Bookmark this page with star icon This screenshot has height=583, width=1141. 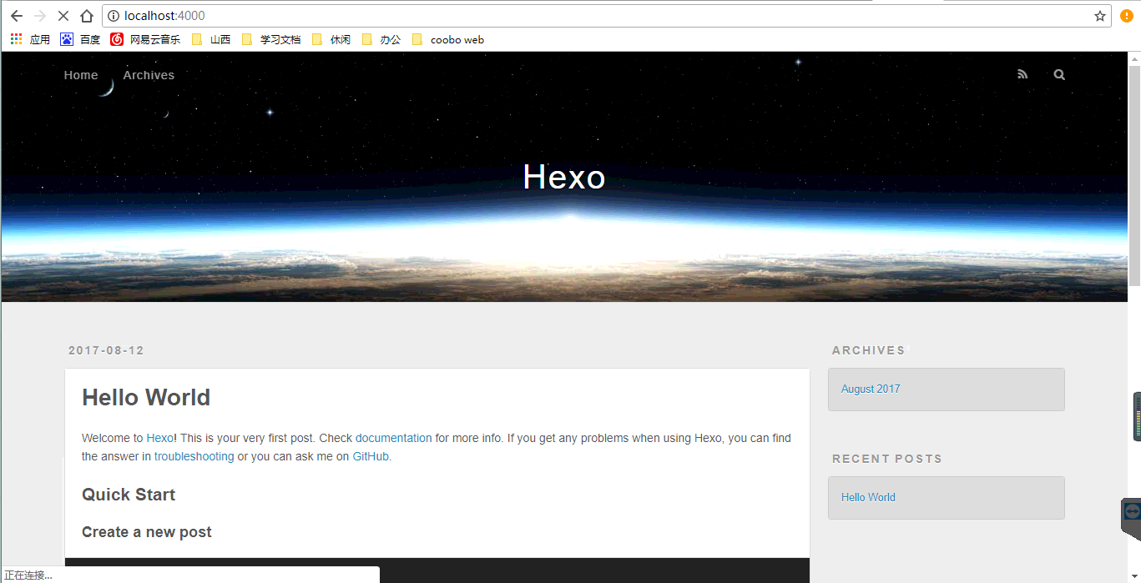coord(1100,16)
